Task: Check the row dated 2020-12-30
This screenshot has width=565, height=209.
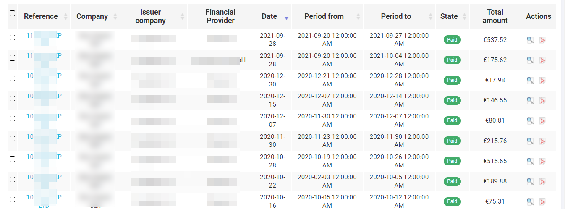Action: pyautogui.click(x=12, y=78)
